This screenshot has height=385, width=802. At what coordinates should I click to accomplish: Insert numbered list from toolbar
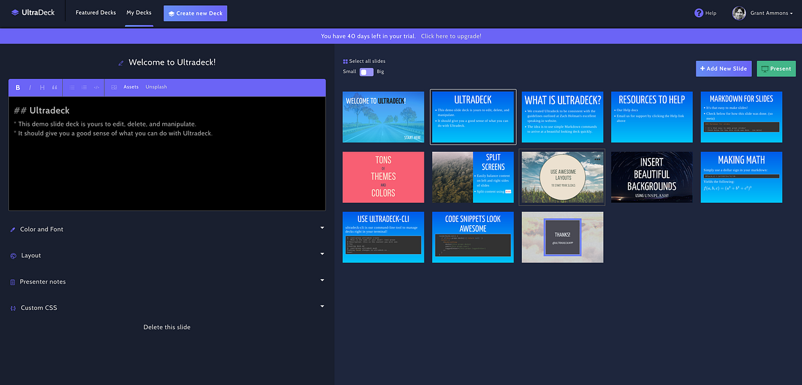click(84, 87)
